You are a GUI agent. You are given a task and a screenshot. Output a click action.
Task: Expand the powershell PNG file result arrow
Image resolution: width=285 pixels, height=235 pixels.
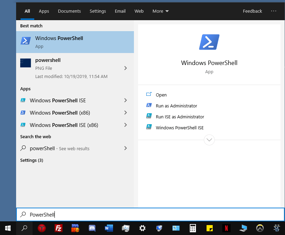(125, 68)
